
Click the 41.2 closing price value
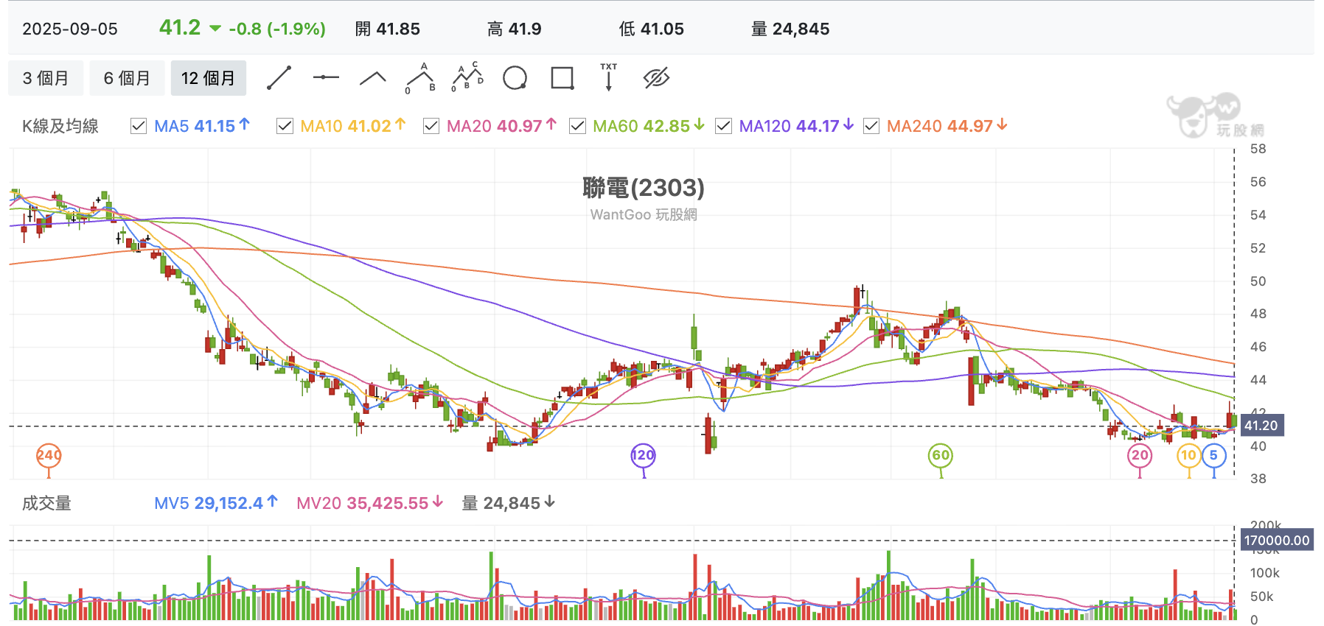[x=180, y=28]
